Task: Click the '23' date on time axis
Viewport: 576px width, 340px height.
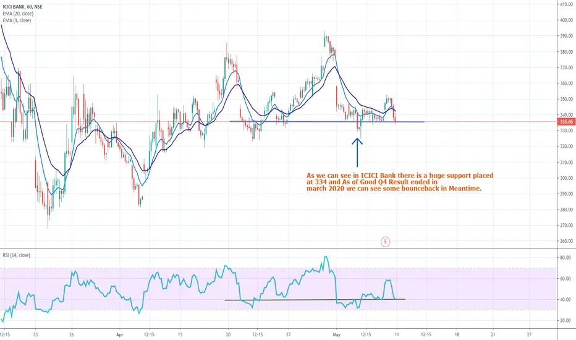Action: [35, 335]
